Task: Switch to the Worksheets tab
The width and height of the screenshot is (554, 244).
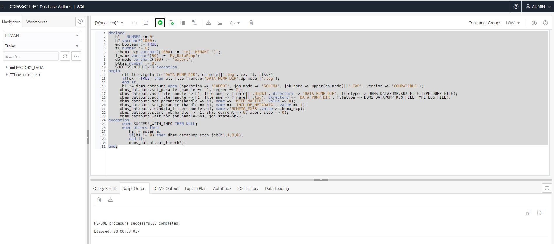Action: (37, 22)
